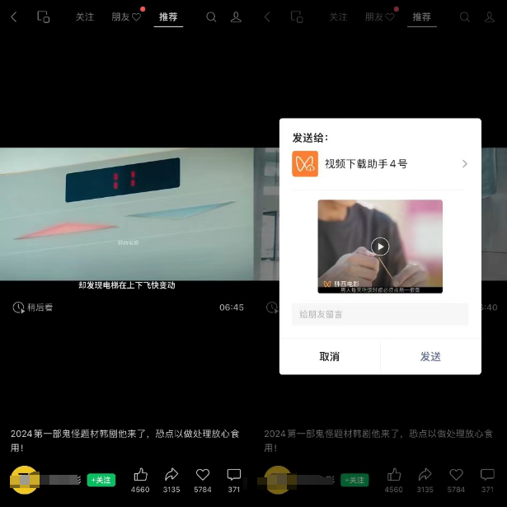The height and width of the screenshot is (507, 507).
Task: Tap thumbs-up icon on dimmed right screen
Action: point(394,475)
